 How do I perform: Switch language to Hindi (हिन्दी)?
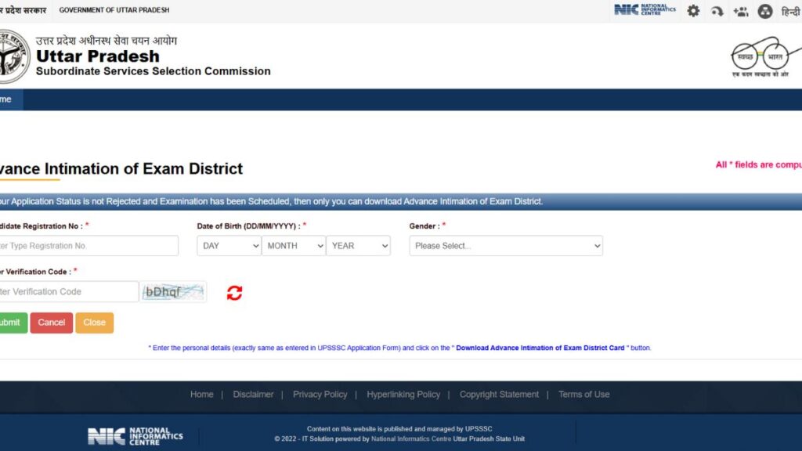pyautogui.click(x=790, y=11)
